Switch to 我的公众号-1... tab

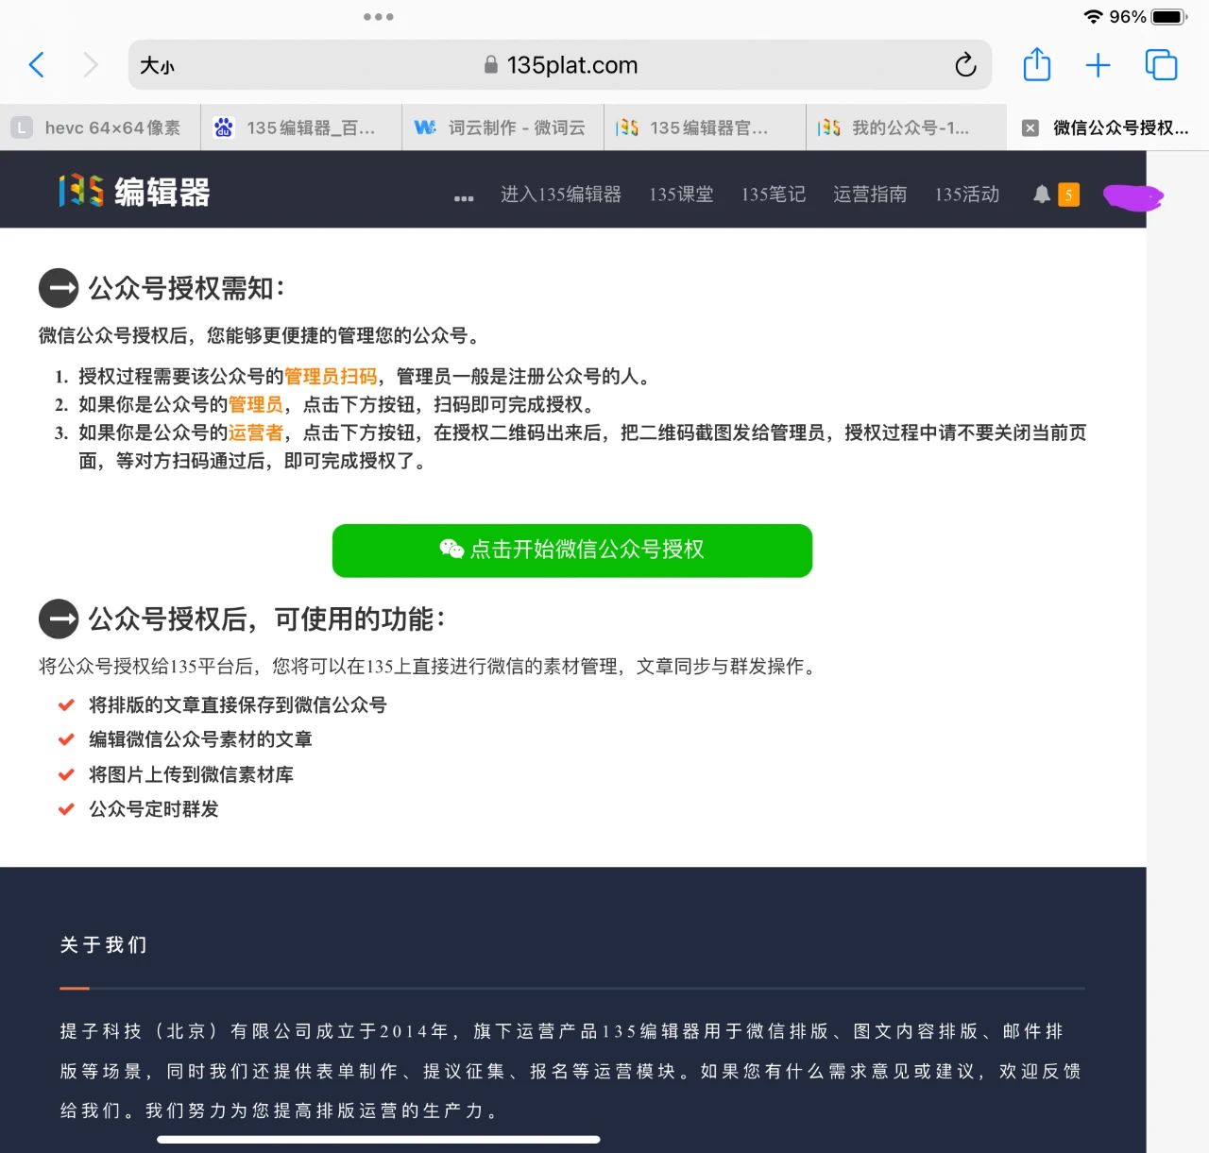(x=906, y=127)
